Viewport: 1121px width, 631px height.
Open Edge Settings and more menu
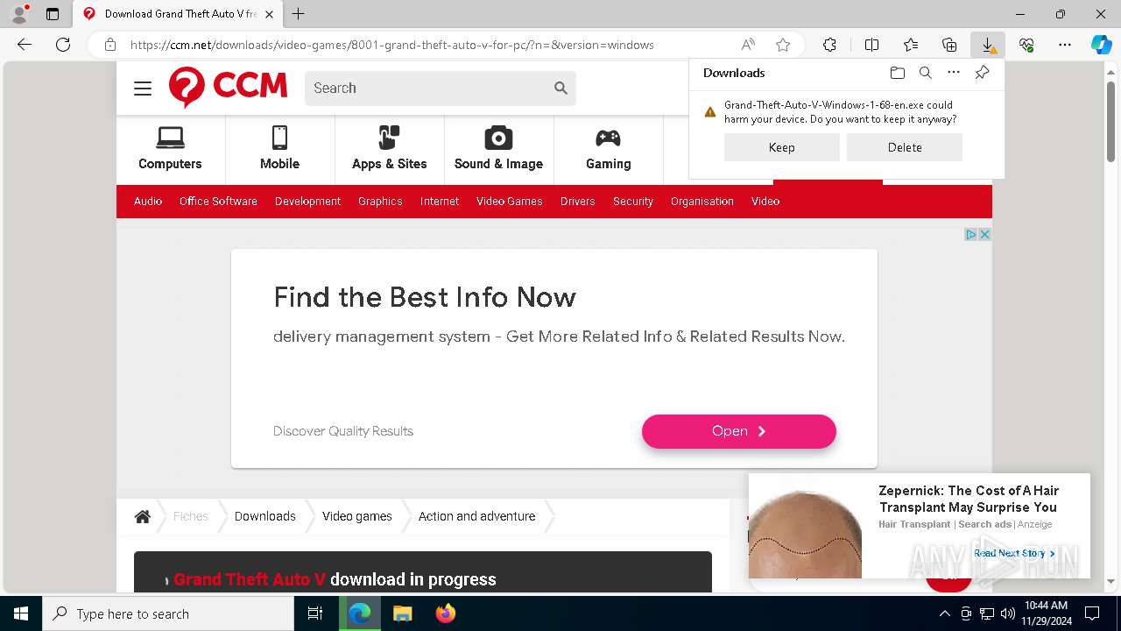click(1065, 45)
